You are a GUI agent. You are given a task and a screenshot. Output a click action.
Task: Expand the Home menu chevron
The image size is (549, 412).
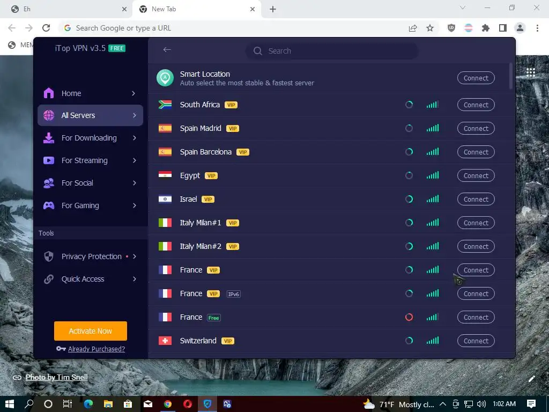tap(133, 93)
